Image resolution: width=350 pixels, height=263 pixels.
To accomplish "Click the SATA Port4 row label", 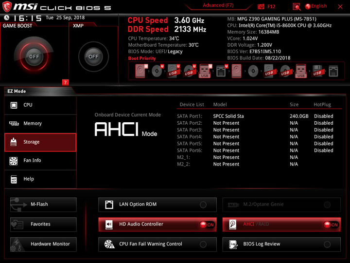I will 190,137.
